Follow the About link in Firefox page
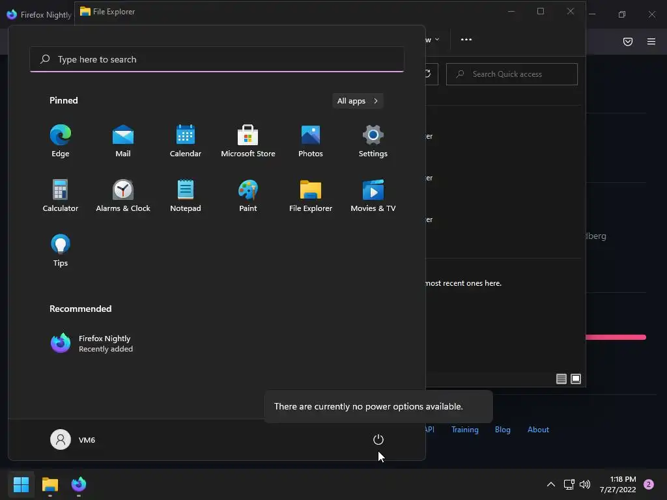 tap(538, 430)
